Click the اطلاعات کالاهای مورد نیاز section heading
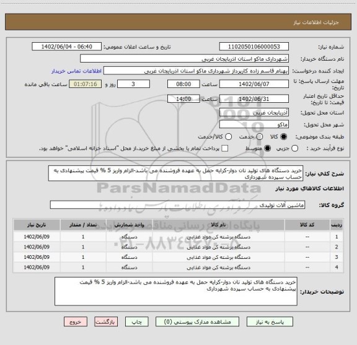The image size is (357, 345). pyautogui.click(x=310, y=188)
